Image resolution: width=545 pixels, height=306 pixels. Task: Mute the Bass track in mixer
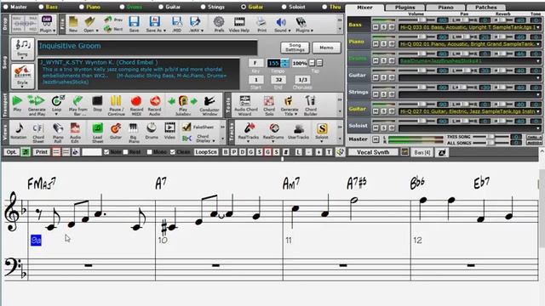(376, 27)
